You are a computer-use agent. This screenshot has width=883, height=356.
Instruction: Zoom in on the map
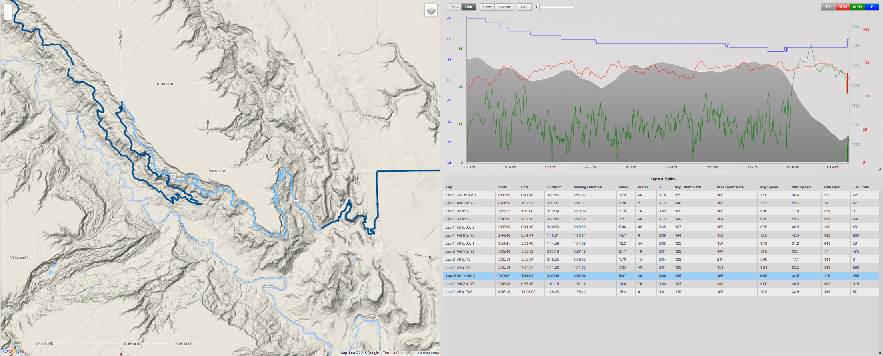tap(8, 8)
